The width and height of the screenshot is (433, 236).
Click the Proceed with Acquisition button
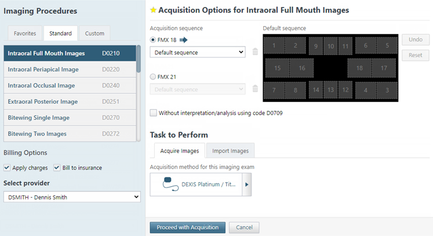(x=187, y=227)
